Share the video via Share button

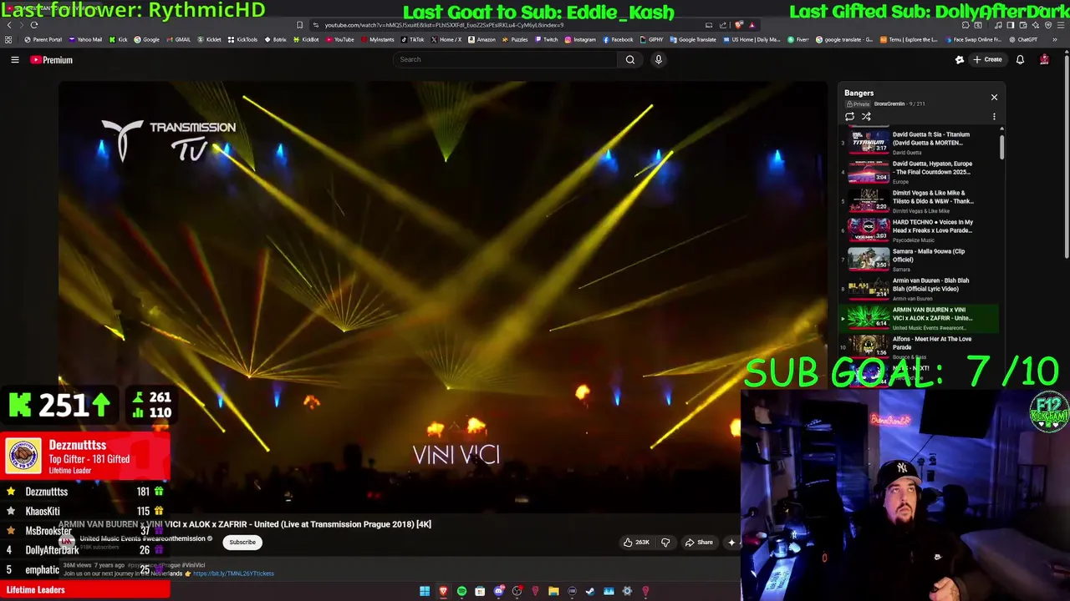(699, 543)
